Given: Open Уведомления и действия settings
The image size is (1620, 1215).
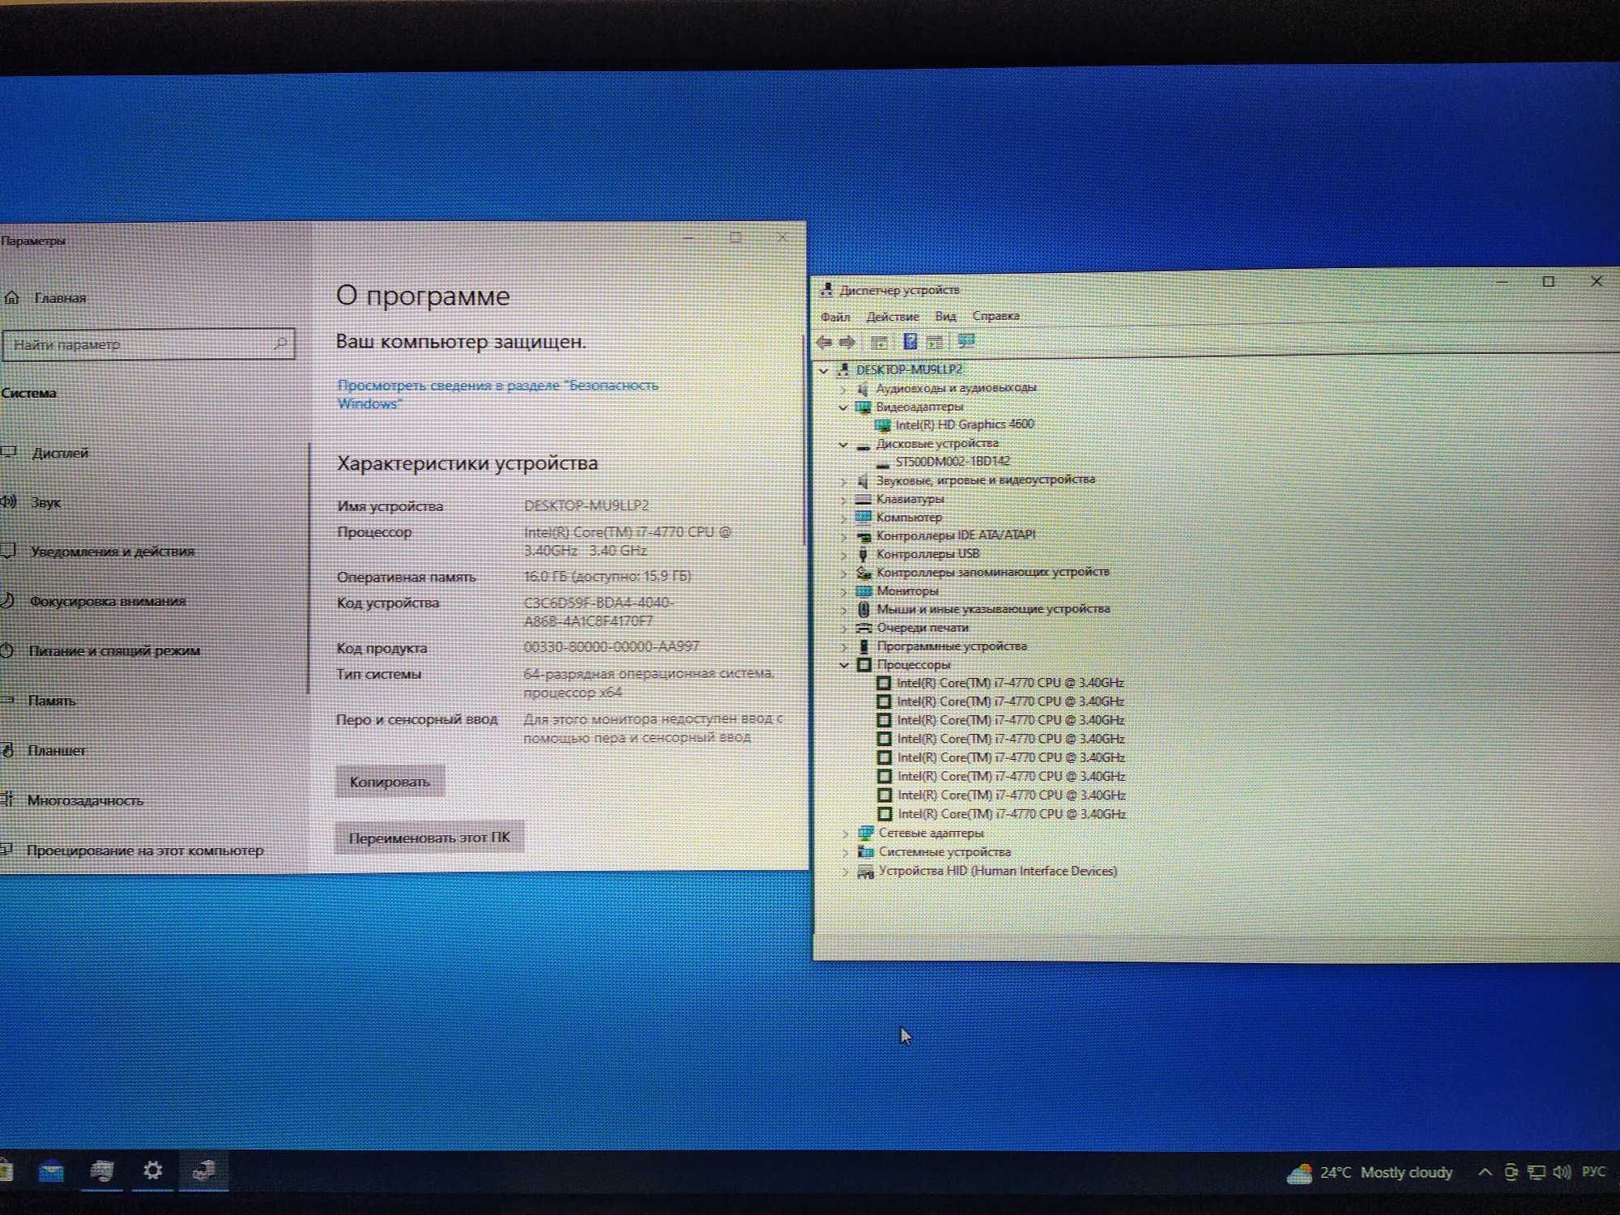Looking at the screenshot, I should pyautogui.click(x=113, y=552).
